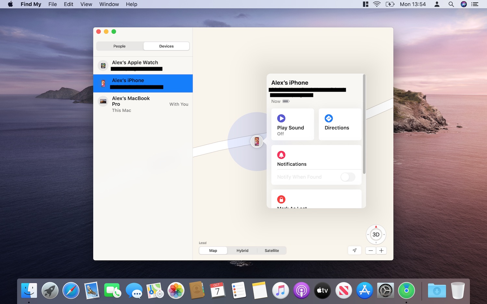Click the battery indicator next to Now

coord(285,101)
